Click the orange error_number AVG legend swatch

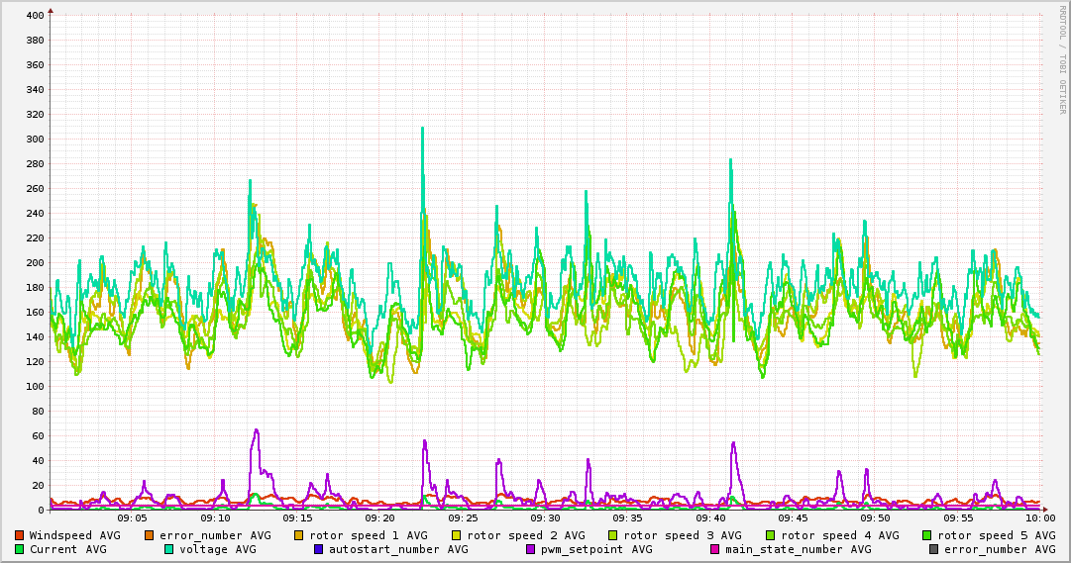point(150,535)
